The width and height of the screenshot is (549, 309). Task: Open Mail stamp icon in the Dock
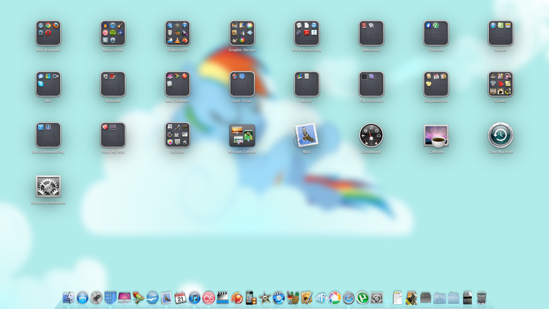tap(166, 298)
